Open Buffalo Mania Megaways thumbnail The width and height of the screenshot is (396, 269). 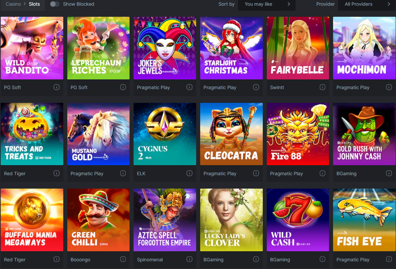32,220
